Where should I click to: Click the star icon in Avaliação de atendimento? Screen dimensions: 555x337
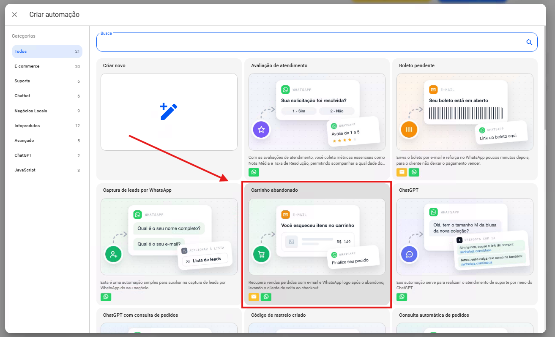[261, 130]
